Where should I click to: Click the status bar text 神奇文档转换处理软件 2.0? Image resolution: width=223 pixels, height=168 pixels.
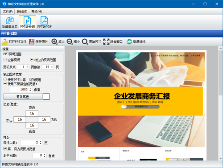point(20,164)
